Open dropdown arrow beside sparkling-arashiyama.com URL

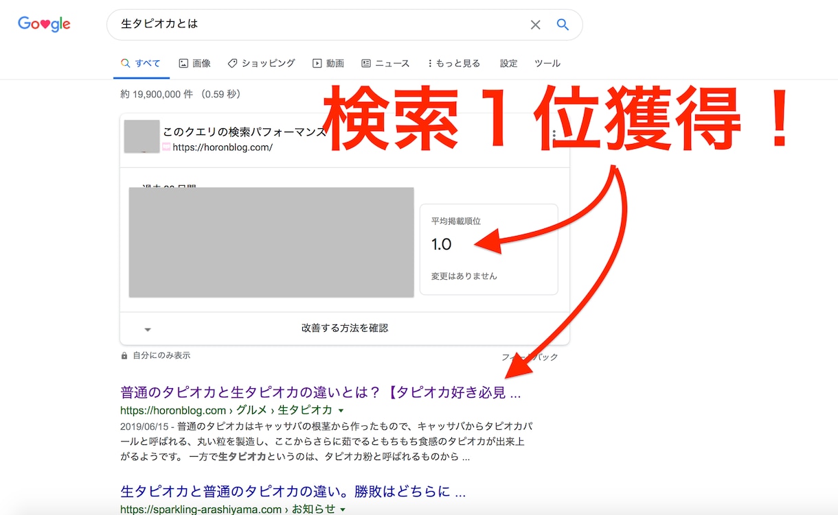point(342,510)
